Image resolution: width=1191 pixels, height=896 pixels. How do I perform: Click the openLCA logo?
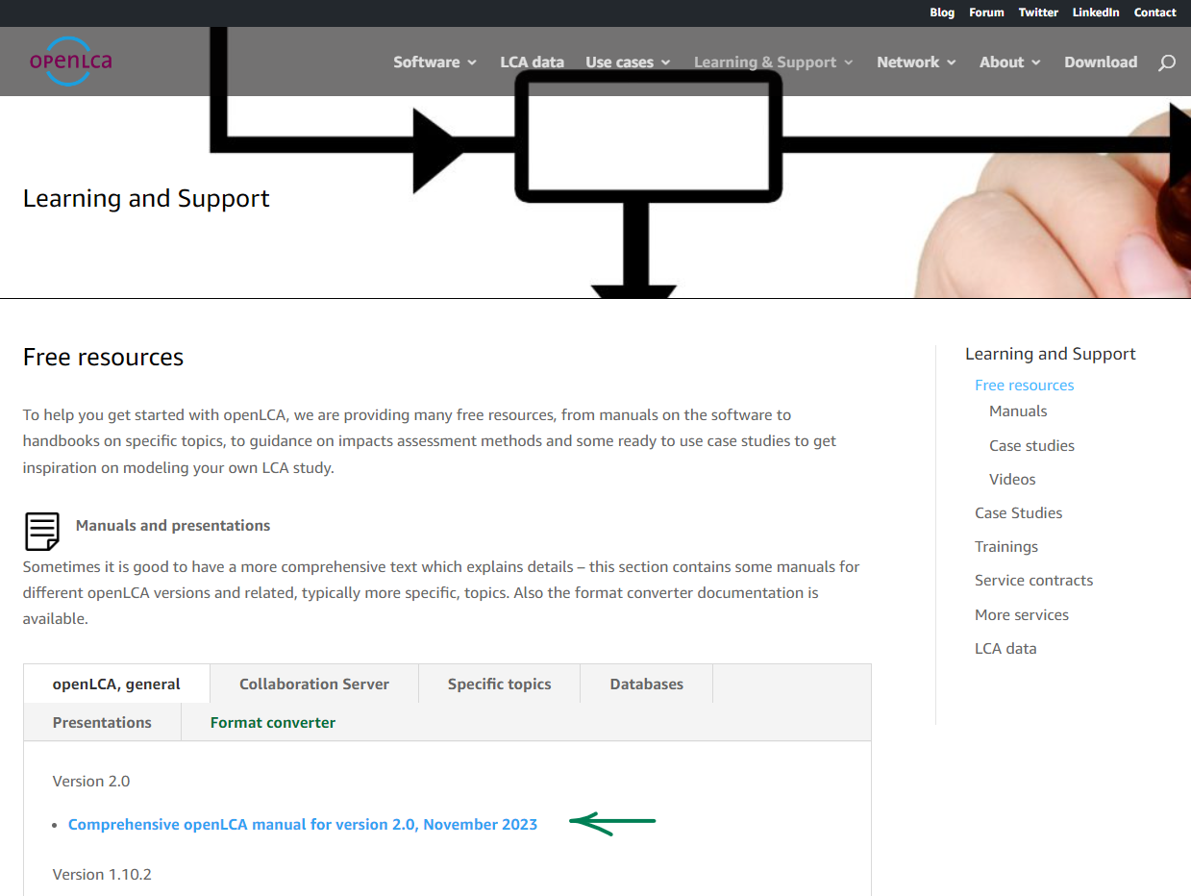point(70,62)
